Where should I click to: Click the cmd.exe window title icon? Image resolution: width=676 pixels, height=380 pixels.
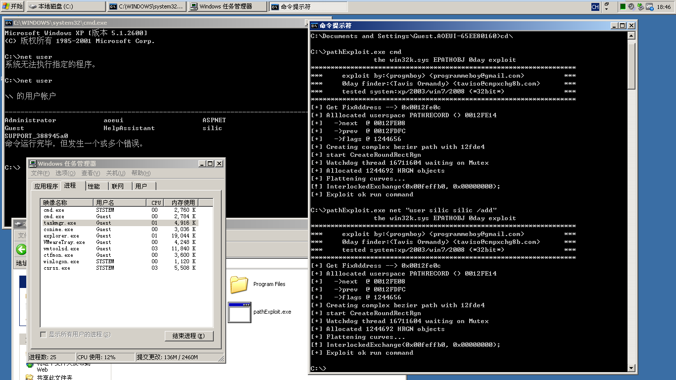tap(8, 23)
